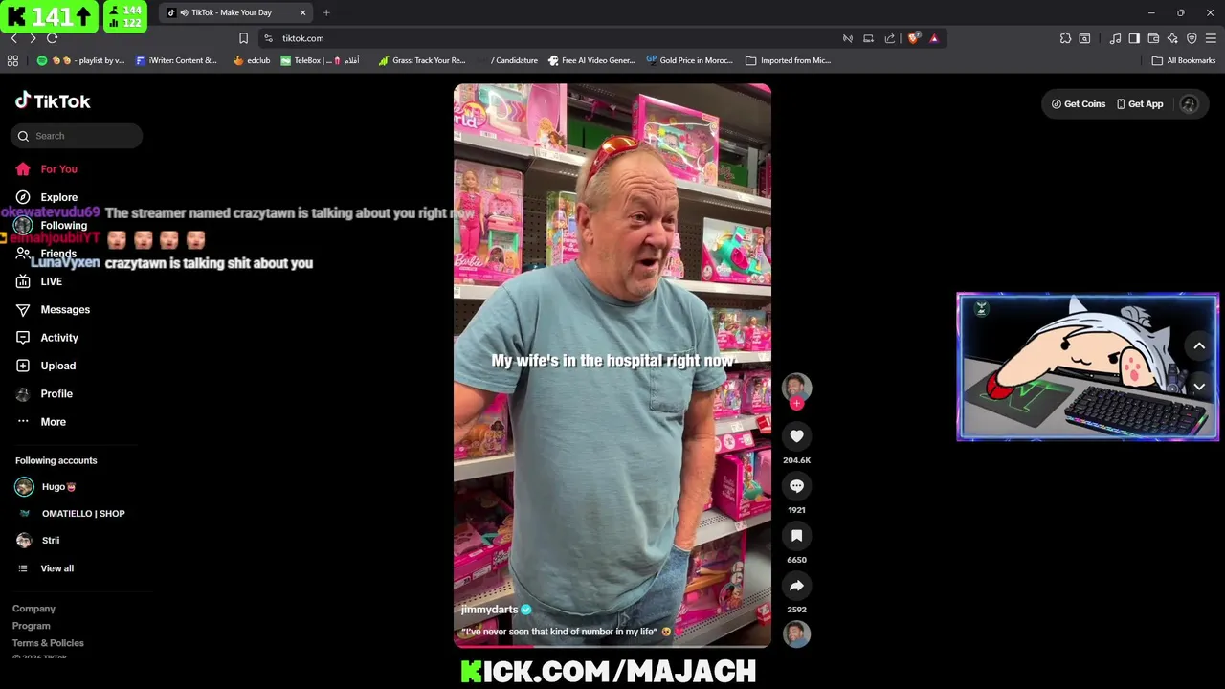Open the All Bookmarks folder
The image size is (1225, 689).
[x=1184, y=60]
